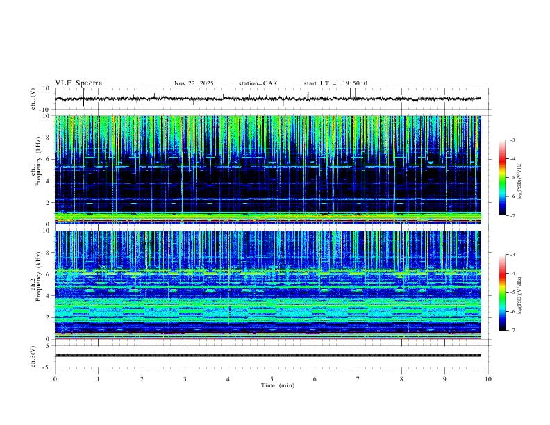Click the ch.2 "Frequency (kHz)" axis label

tap(38, 276)
